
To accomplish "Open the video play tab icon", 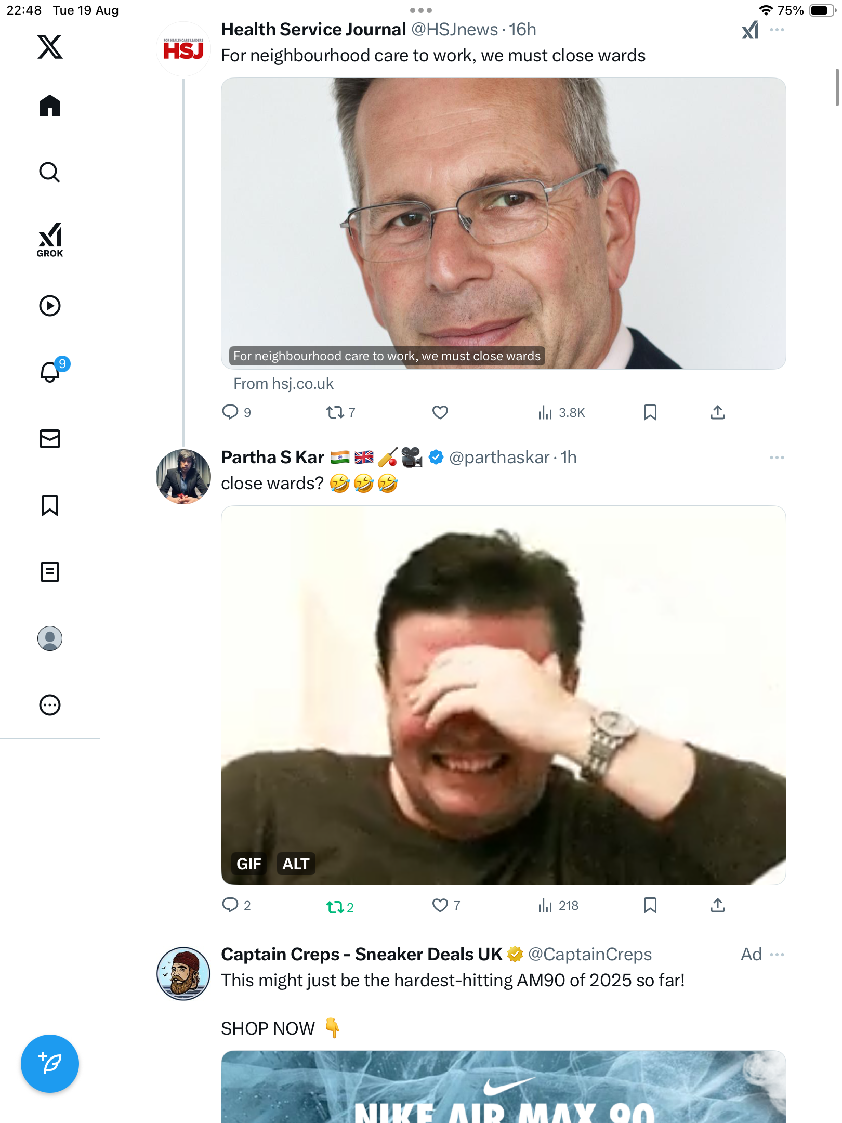I will click(50, 306).
